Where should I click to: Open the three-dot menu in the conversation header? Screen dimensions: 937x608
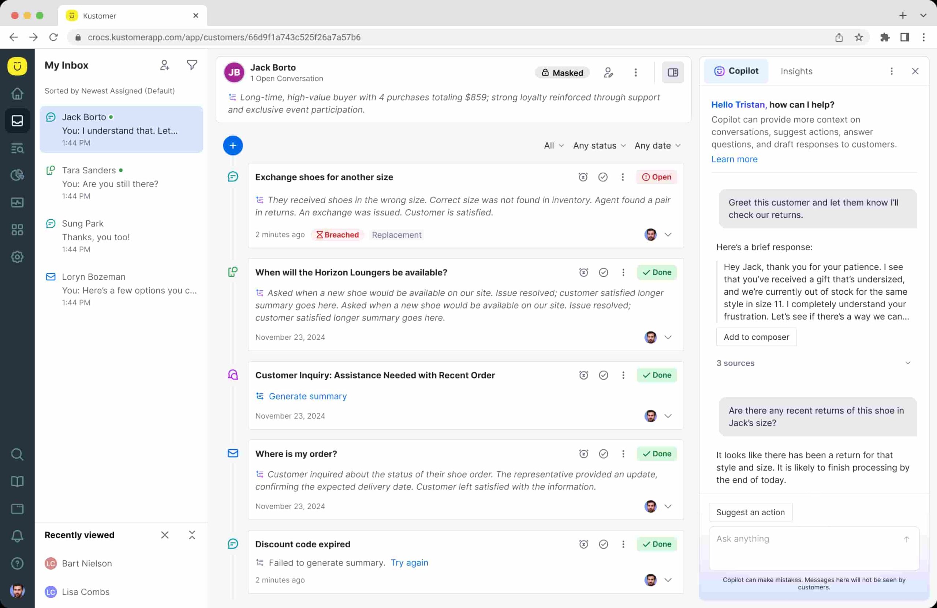[635, 72]
